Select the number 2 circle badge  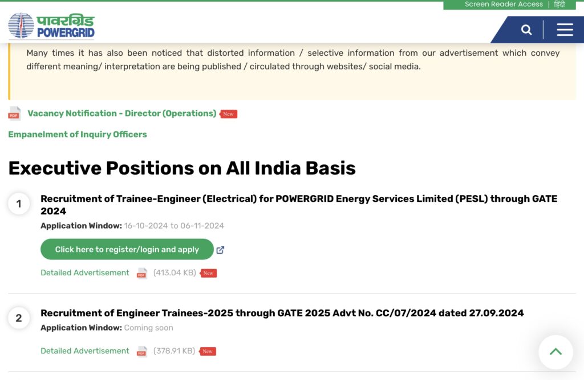click(19, 318)
